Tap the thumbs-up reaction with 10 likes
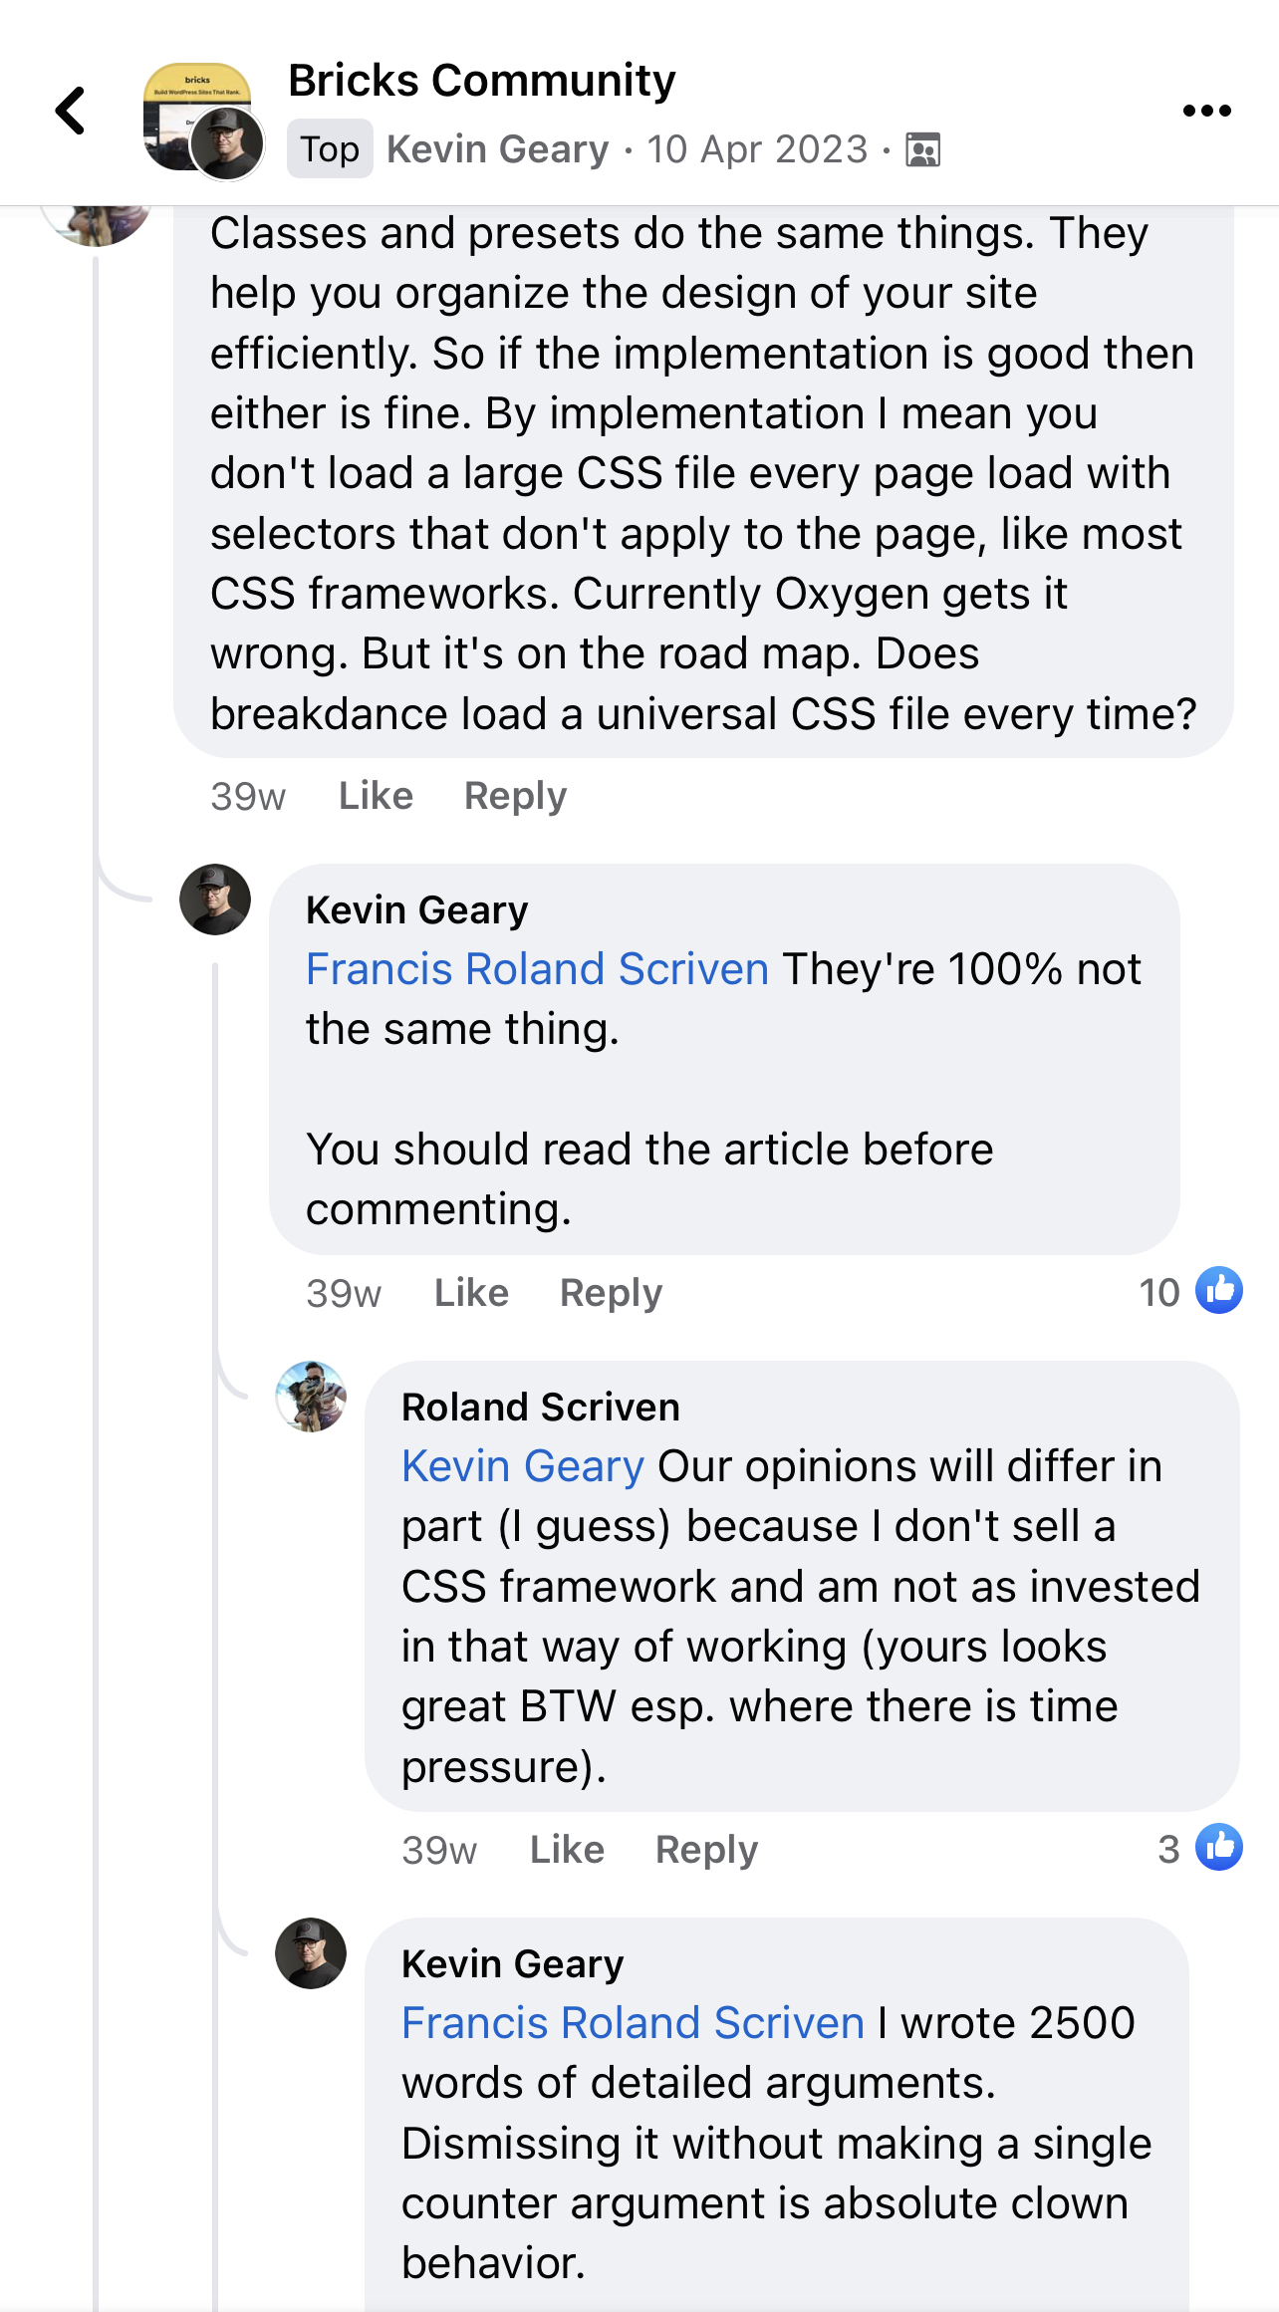1279x2312 pixels. pyautogui.click(x=1218, y=1291)
